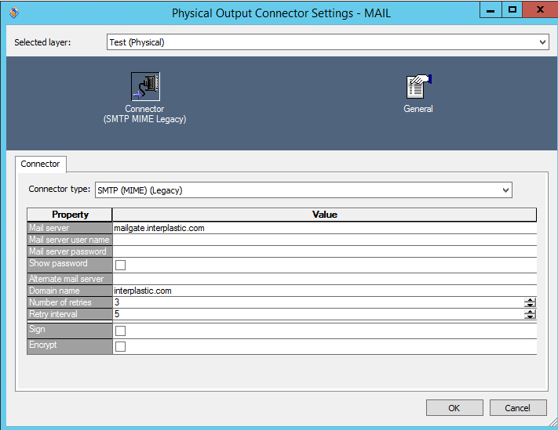558x430 pixels.
Task: Close the Physical Output Connector Settings window
Action: [x=540, y=10]
